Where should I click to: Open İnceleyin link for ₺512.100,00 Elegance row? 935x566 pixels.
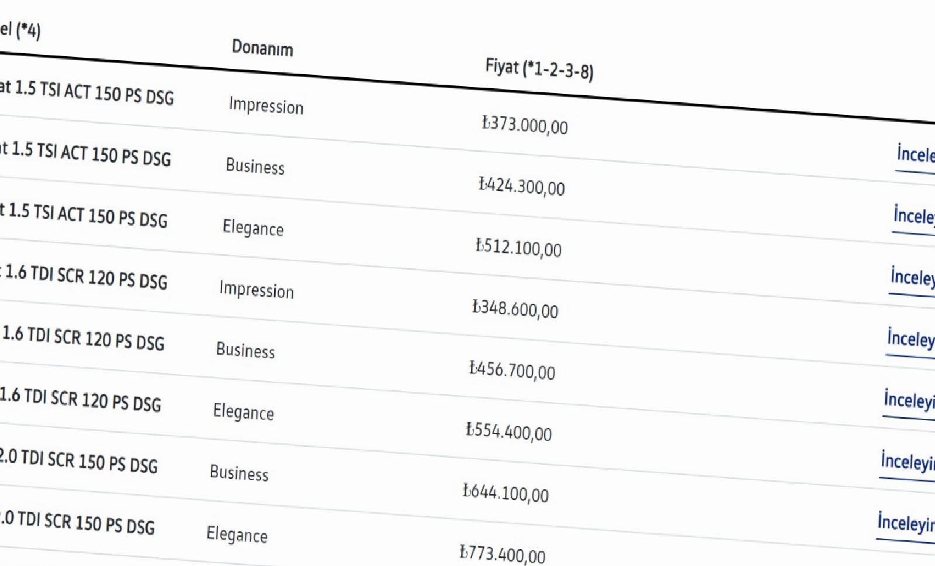tap(913, 277)
